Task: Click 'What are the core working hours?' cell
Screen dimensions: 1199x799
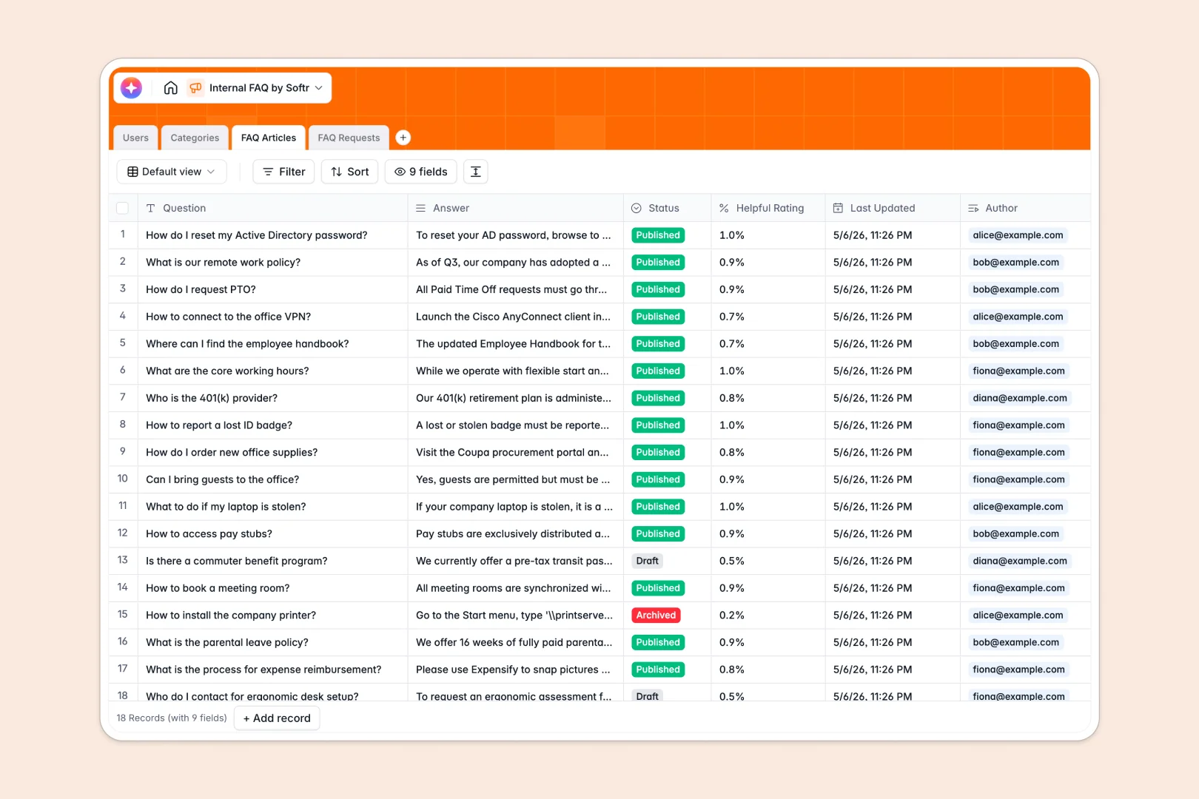Action: click(x=272, y=371)
